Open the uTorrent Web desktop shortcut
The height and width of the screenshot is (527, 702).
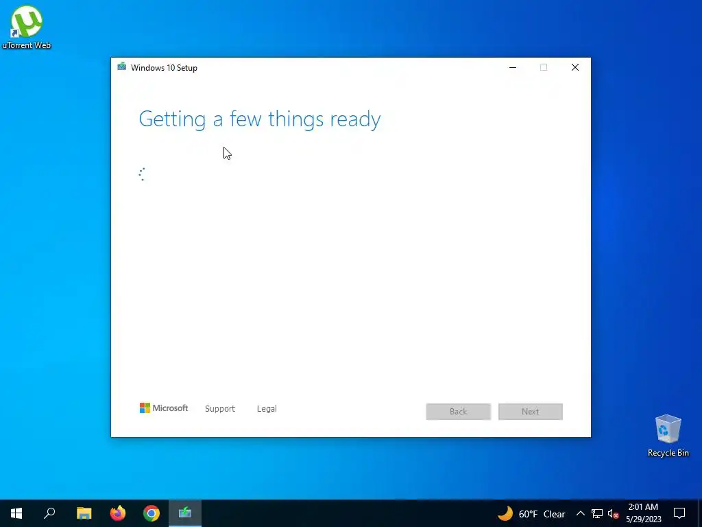27,27
